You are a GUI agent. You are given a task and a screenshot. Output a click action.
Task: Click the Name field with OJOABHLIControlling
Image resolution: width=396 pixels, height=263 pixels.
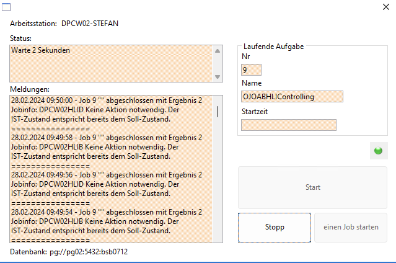(292, 97)
